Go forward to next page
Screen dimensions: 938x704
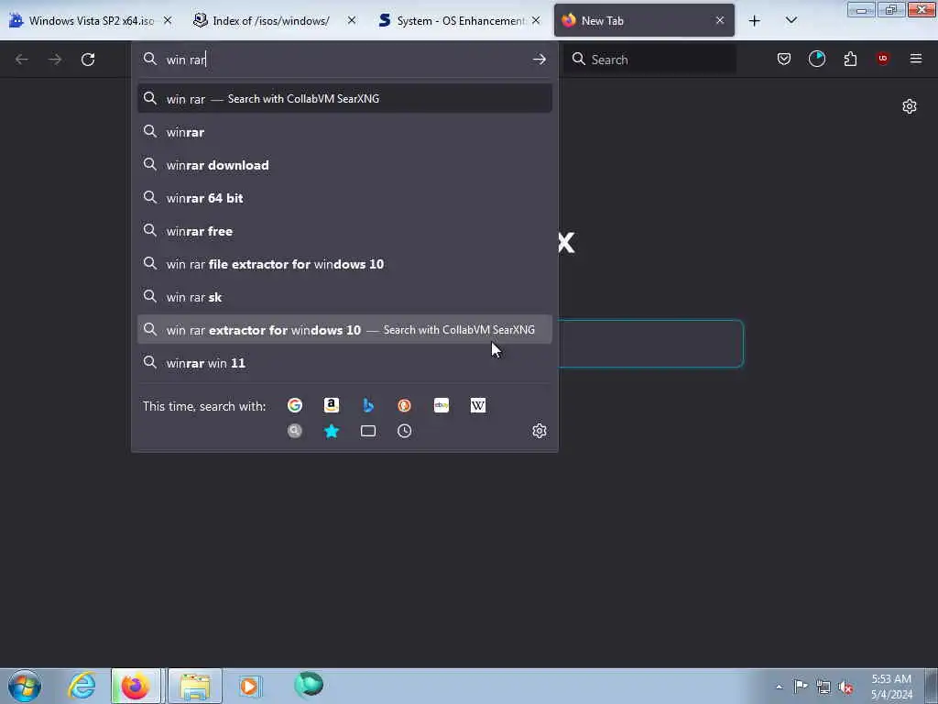point(54,59)
